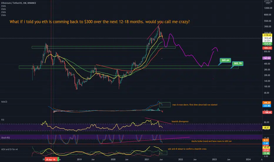The width and height of the screenshot is (274, 162).
Task: Click the 567.04 purple price tag
Action: [267, 58]
